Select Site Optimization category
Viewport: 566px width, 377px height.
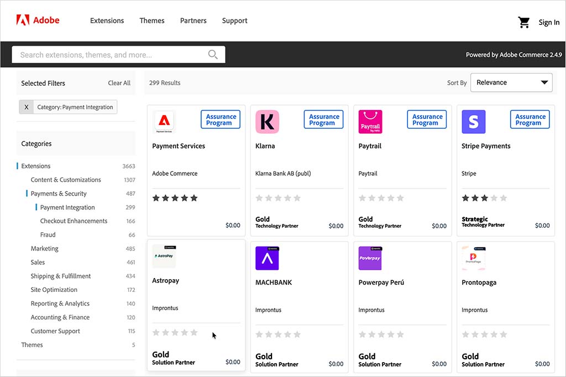point(54,290)
